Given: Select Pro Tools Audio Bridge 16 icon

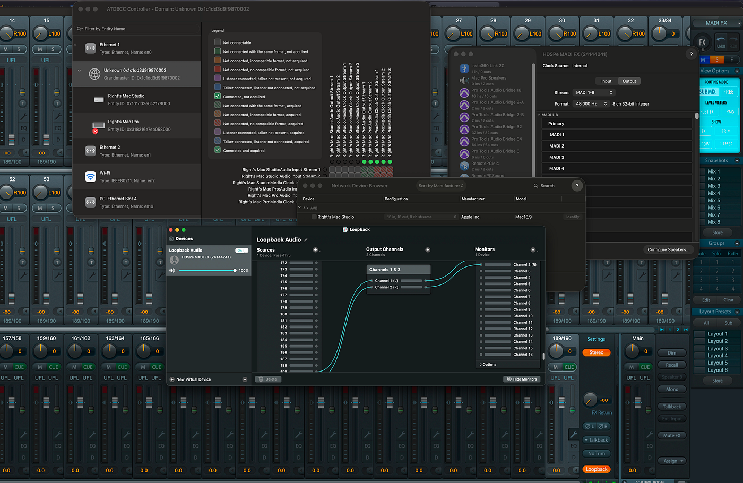Looking at the screenshot, I should (464, 93).
